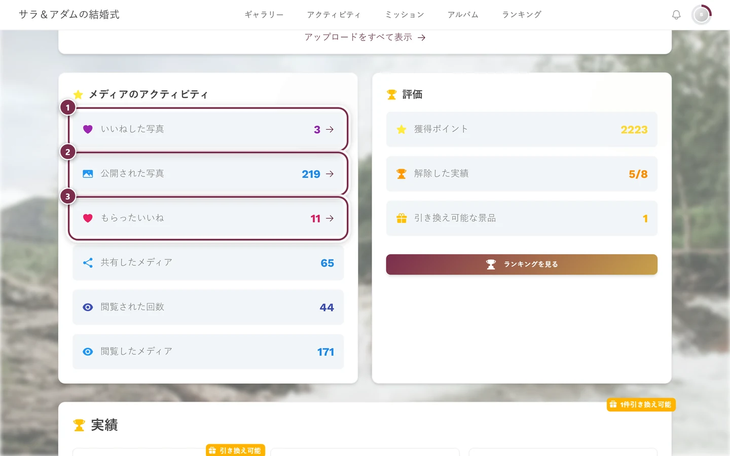Click the gift icon beside 引き換え可能な景品

click(x=401, y=218)
